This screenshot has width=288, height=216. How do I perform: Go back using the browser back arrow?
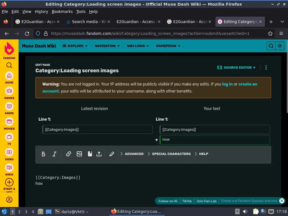point(7,34)
